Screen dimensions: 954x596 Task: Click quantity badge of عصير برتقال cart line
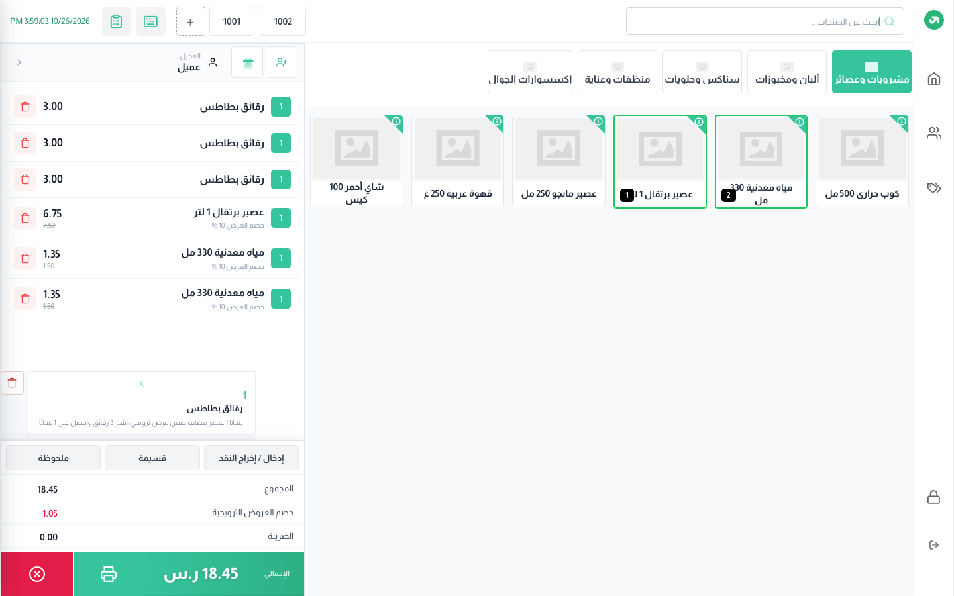[x=281, y=218]
